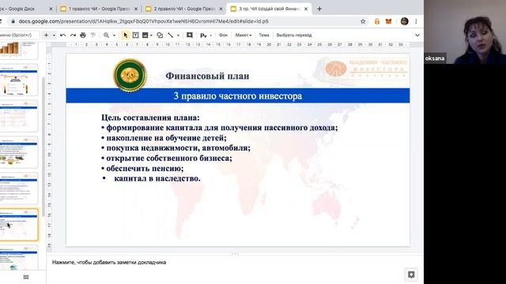Insert a shape
Viewport: 506px width, 284px height.
[x=160, y=35]
